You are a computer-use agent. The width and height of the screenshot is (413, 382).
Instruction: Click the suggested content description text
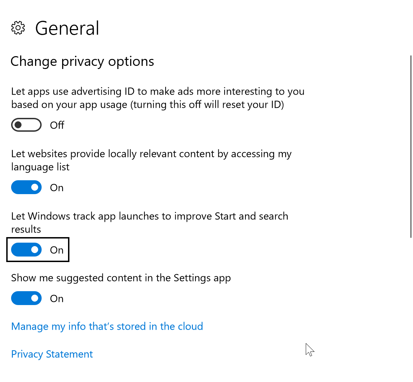[121, 278]
